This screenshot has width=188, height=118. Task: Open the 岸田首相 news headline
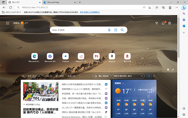[82, 94]
